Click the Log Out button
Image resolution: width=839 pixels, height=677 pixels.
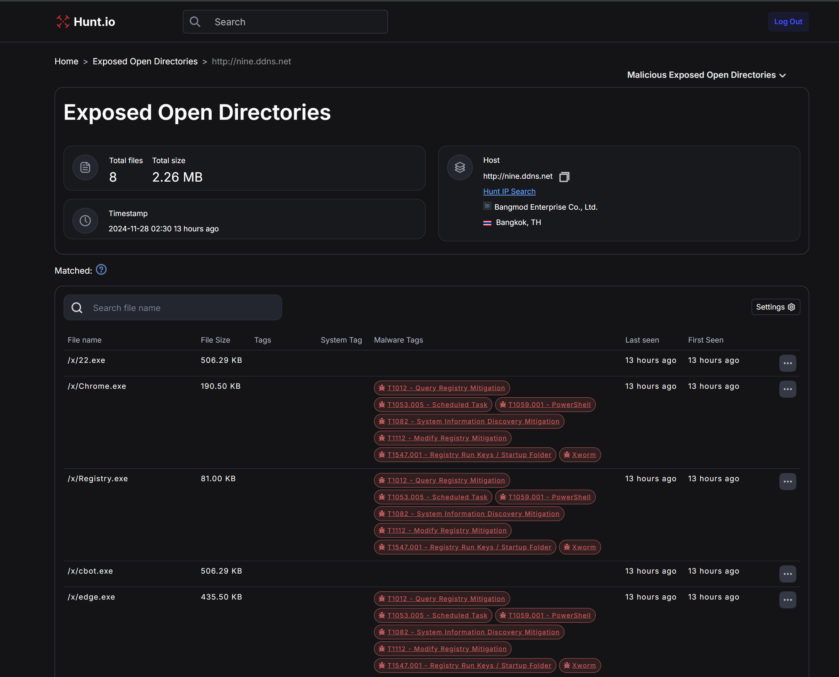pos(788,21)
